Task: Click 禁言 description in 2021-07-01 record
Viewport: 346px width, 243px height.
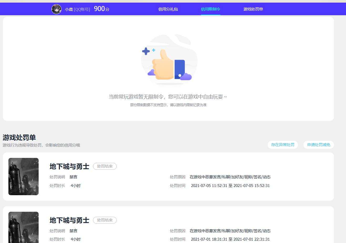Action: [x=73, y=231]
